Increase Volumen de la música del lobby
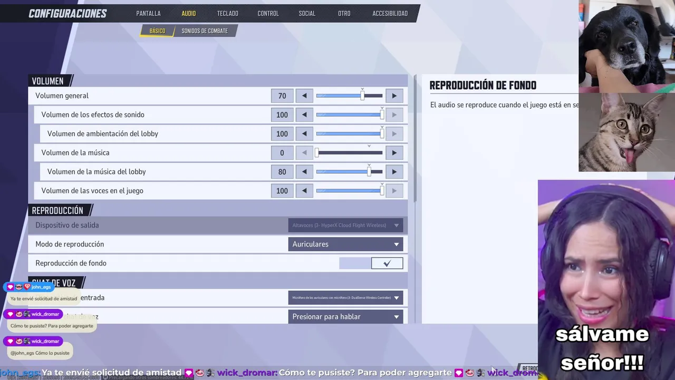Image resolution: width=675 pixels, height=380 pixels. (394, 172)
